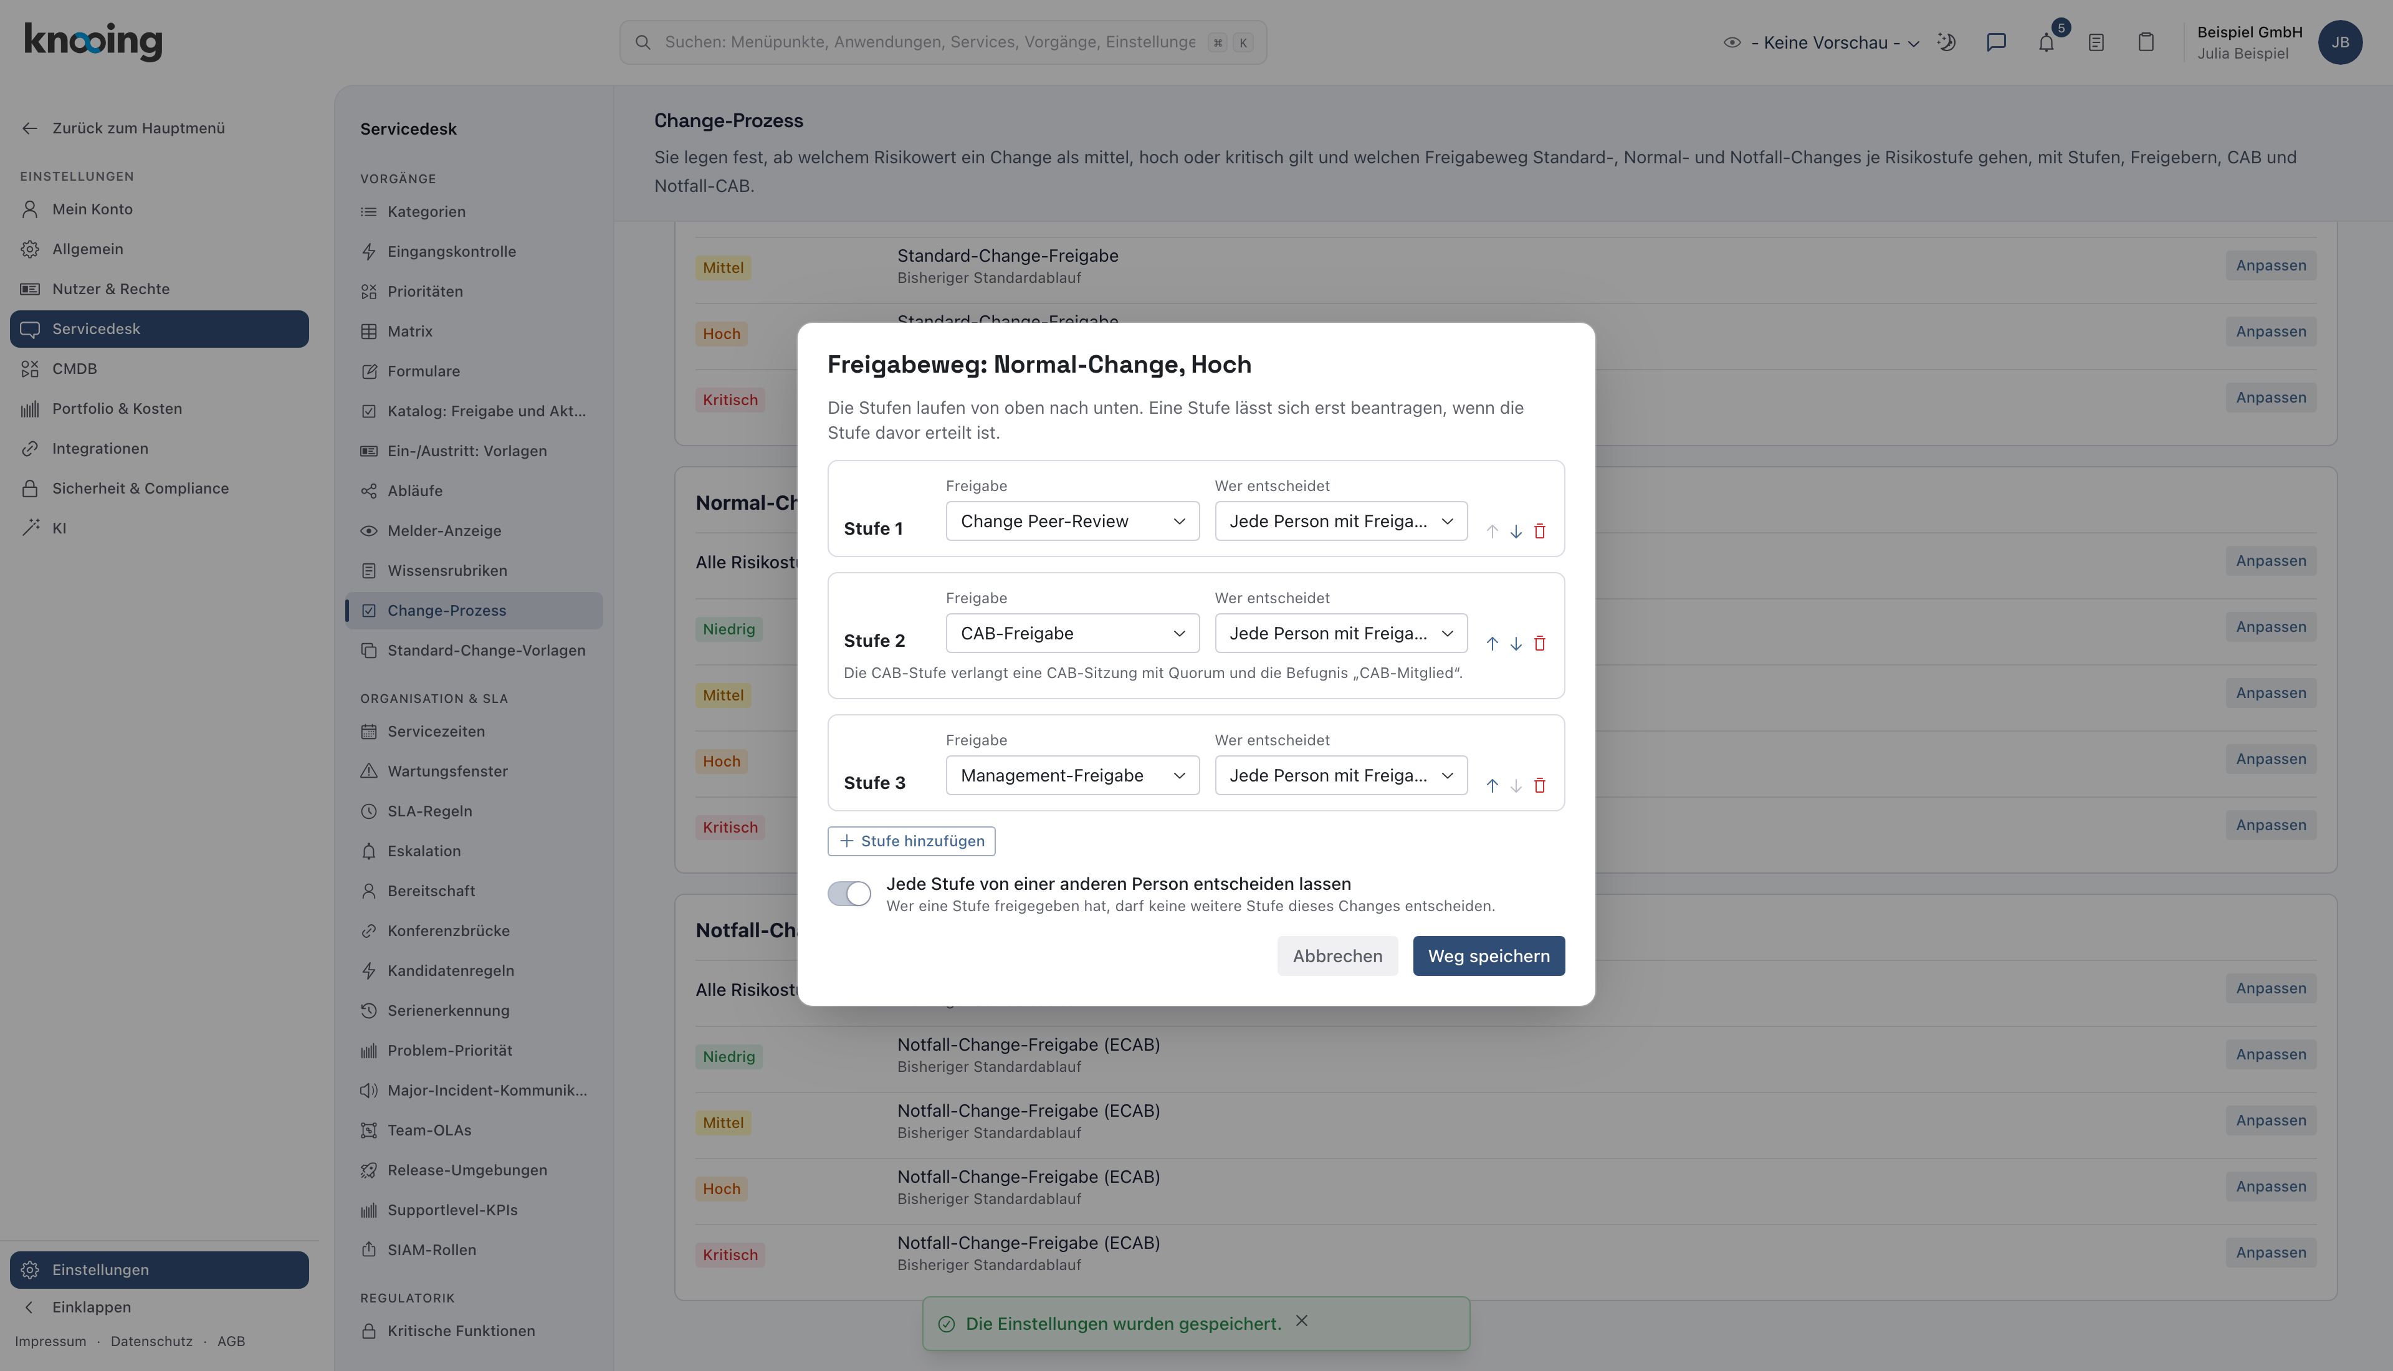The image size is (2393, 1371).
Task: Open the Impressum footer link
Action: click(x=51, y=1341)
